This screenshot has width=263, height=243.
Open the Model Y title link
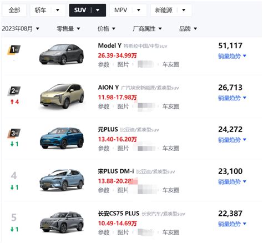tap(110, 45)
